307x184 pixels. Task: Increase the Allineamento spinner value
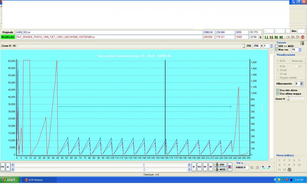(302, 83)
